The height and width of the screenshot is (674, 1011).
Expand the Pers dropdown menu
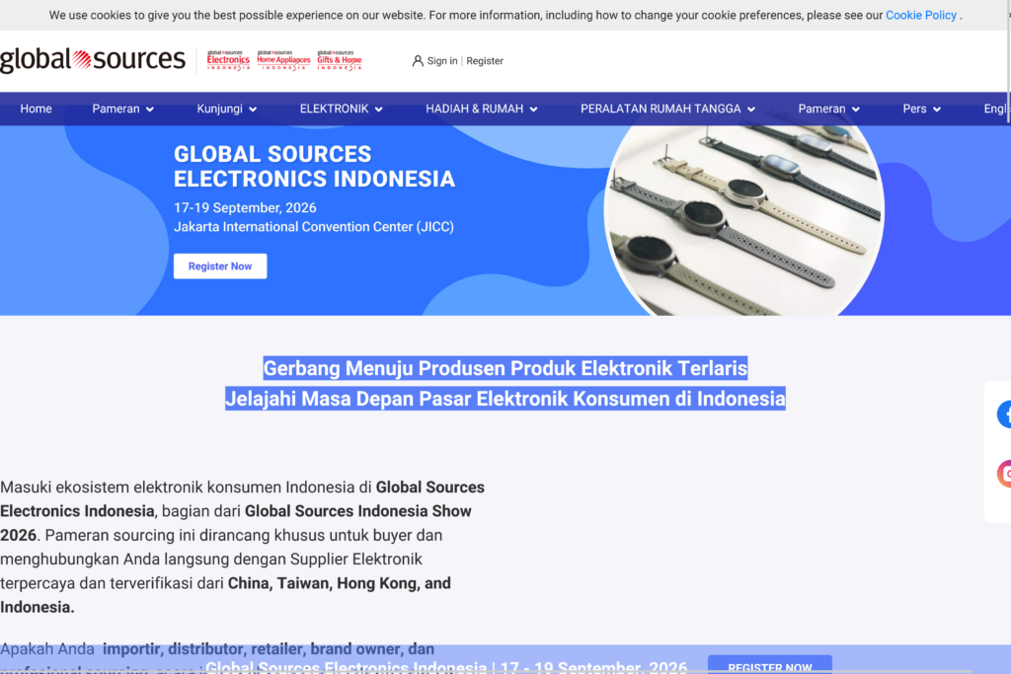tap(921, 109)
